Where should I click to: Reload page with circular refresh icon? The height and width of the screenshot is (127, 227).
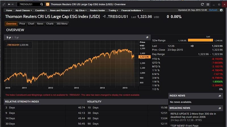[x=202, y=4]
